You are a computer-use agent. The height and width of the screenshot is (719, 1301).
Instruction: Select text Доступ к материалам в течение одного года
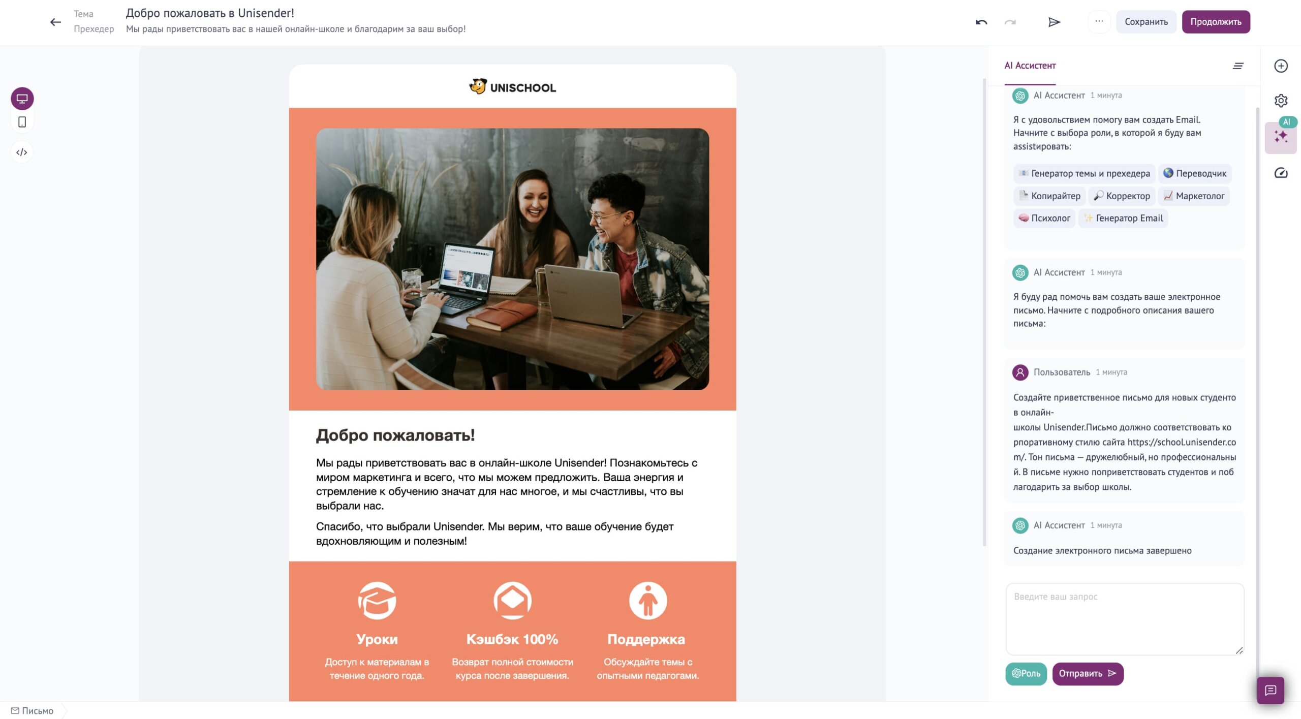377,668
